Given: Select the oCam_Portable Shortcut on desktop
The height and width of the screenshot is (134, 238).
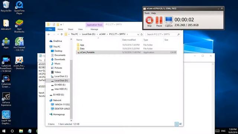Looking at the screenshot, I should pyautogui.click(x=19, y=63).
